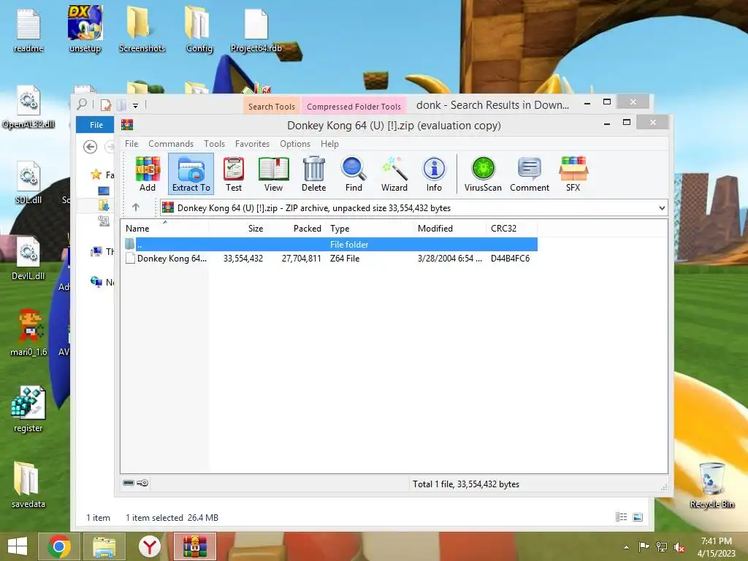Select the register desktop icon
The image size is (748, 561).
click(28, 409)
